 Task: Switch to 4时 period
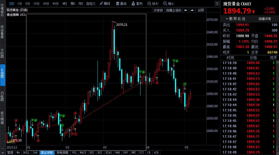64,4
